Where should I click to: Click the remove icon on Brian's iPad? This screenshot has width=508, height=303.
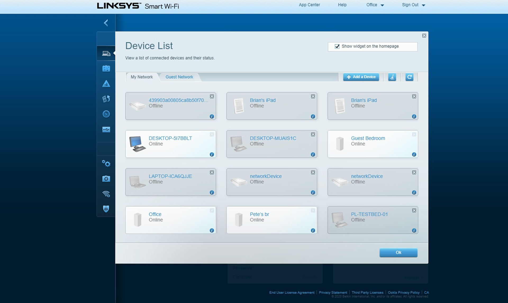click(x=312, y=96)
